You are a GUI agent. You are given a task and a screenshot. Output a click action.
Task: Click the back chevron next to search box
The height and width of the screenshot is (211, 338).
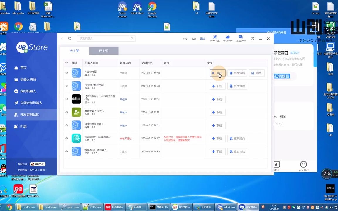tap(62, 38)
